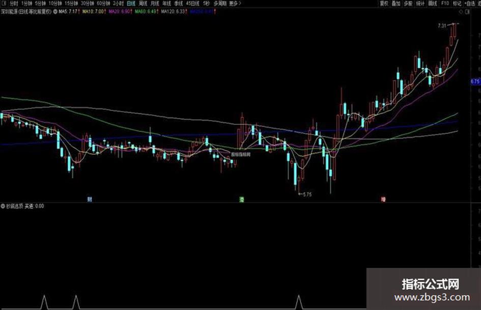Click the diamond icon above the price axis
This screenshot has width=481, height=310.
[461, 12]
